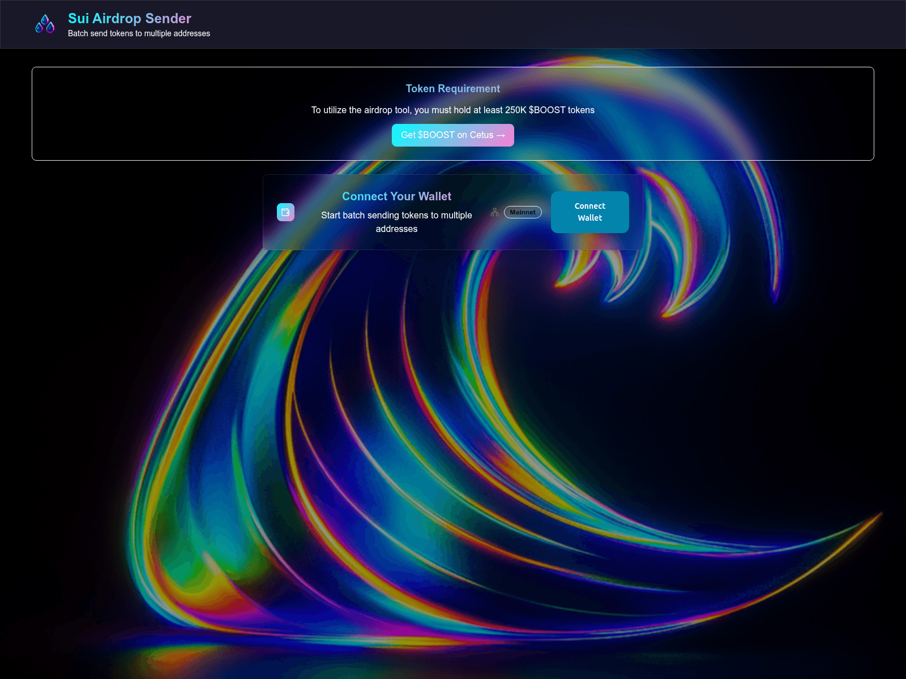Click the word Cetus in the gradient button
Viewport: 906px width, 679px height.
tap(481, 135)
